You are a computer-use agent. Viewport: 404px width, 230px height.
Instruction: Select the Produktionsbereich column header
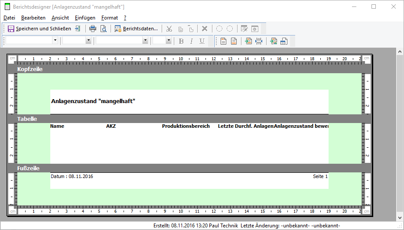(x=186, y=126)
